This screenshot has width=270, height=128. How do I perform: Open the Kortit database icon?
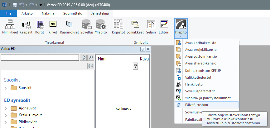(40, 27)
